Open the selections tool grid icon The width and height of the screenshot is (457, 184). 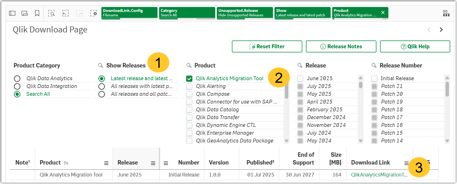(446, 13)
